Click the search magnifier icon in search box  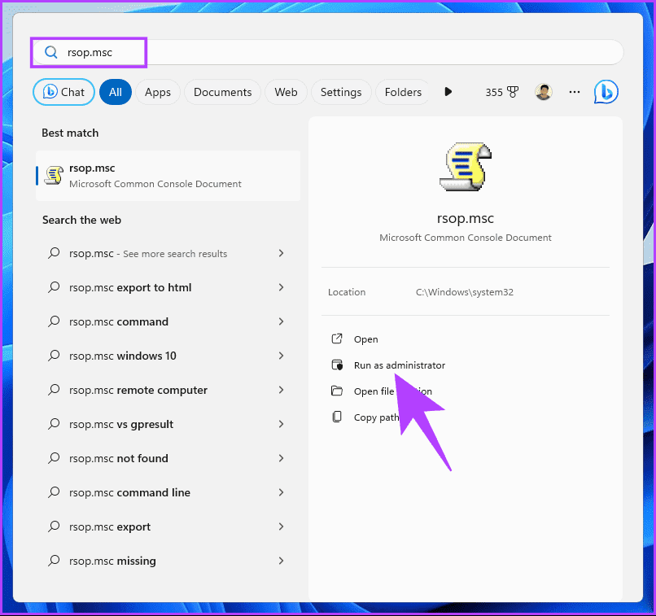[51, 52]
